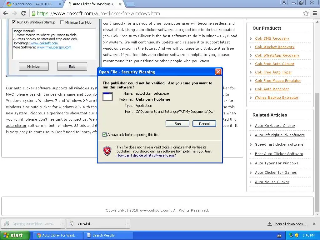Click the address bar URL field
The image size is (320, 240).
coord(169,13)
